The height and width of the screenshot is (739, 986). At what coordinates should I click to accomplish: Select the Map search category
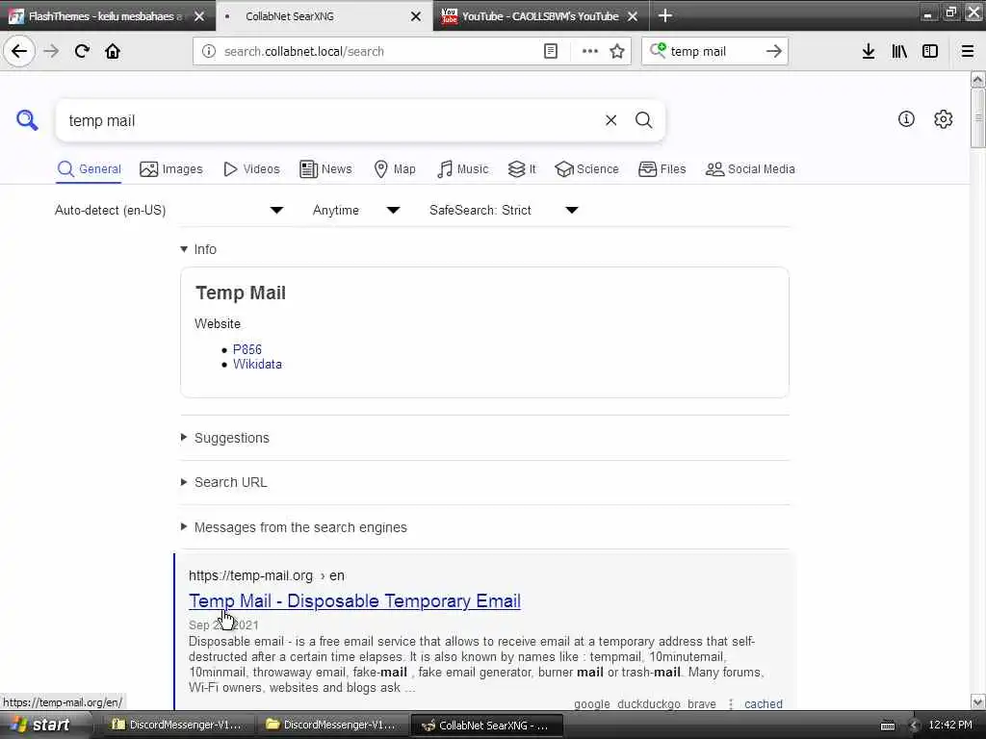(x=395, y=169)
